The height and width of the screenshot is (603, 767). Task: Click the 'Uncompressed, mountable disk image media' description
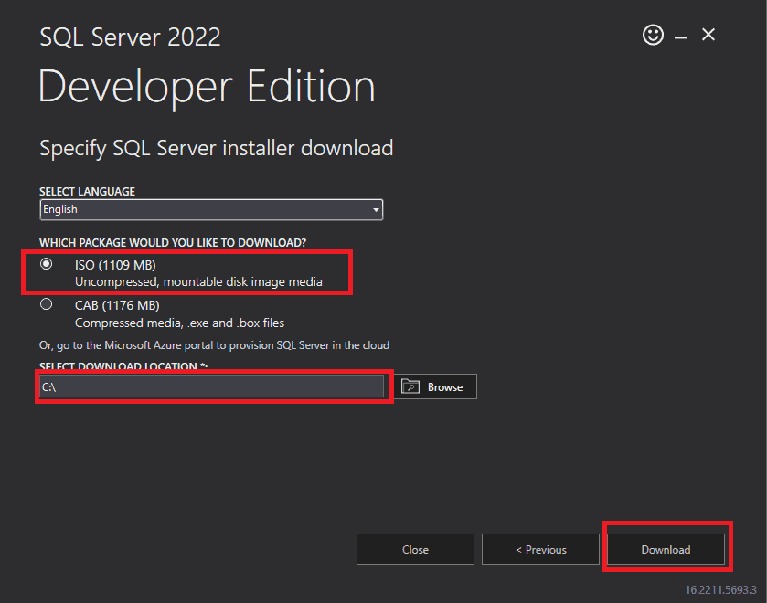pos(198,282)
